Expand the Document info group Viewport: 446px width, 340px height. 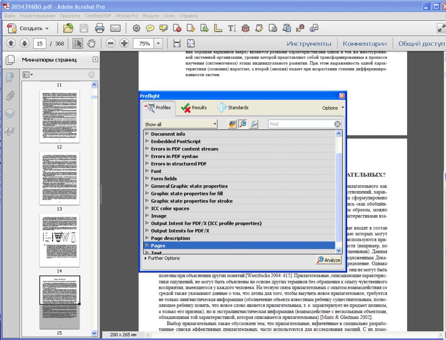(147, 133)
